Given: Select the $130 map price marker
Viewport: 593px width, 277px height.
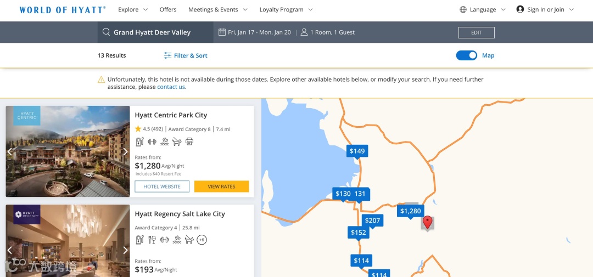Looking at the screenshot, I should coord(343,194).
